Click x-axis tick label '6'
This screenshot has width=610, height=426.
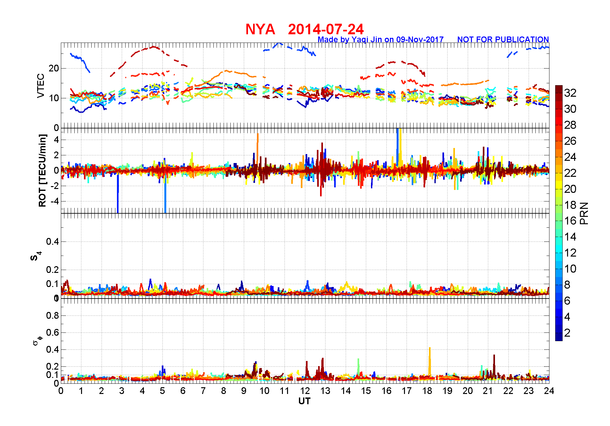(x=183, y=391)
